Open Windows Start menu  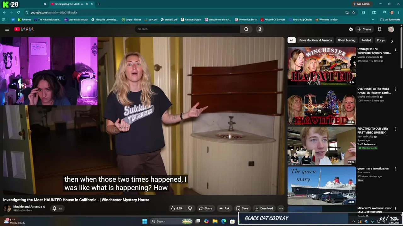pyautogui.click(x=145, y=221)
